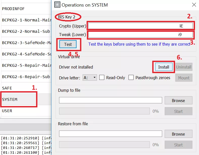This screenshot has width=199, height=155.
Task: Click the Operations on SYSTEM window icon
Action: 57,5
